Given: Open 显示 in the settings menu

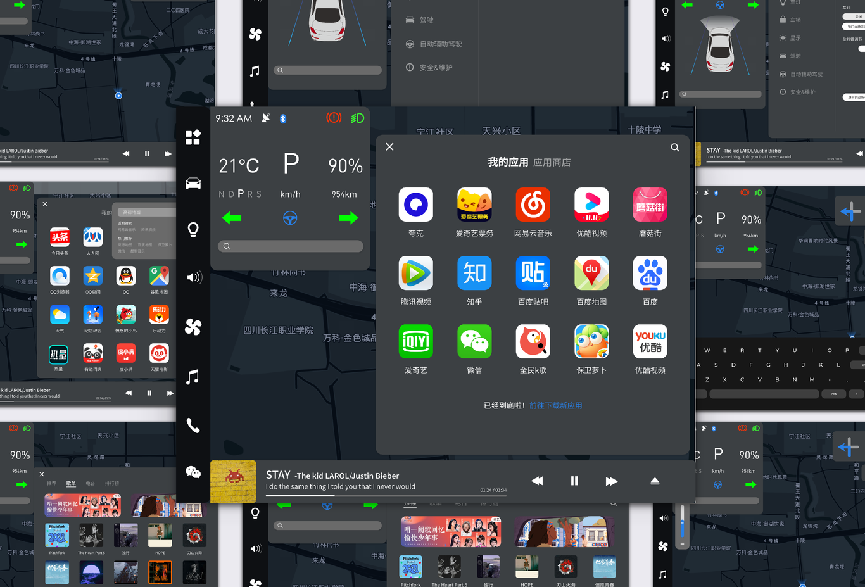Looking at the screenshot, I should 790,37.
